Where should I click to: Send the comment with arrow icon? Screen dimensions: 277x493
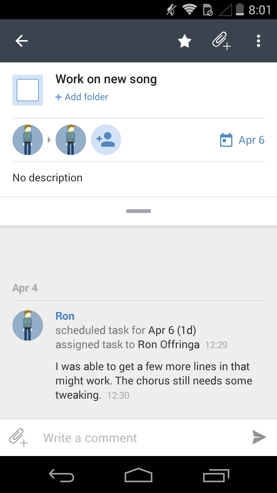[259, 438]
